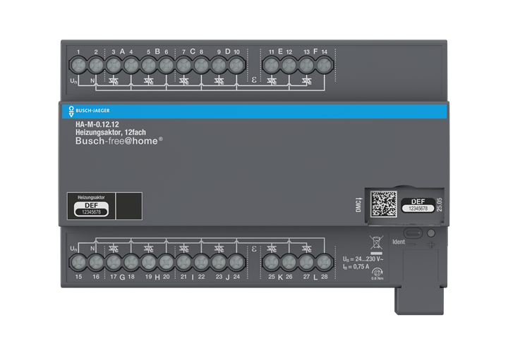Click screw terminal 24 of channel J
Image resolution: width=508 pixels, height=355 pixels.
click(236, 262)
